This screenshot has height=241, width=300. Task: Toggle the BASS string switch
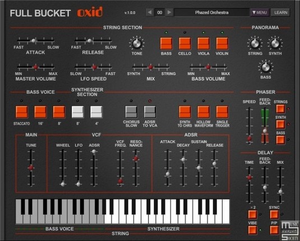pyautogui.click(x=166, y=43)
